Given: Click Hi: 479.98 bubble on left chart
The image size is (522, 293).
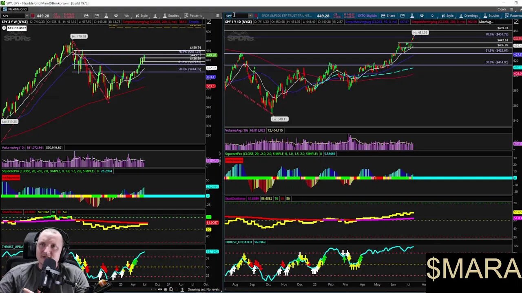Looking at the screenshot, I should pos(79,36).
